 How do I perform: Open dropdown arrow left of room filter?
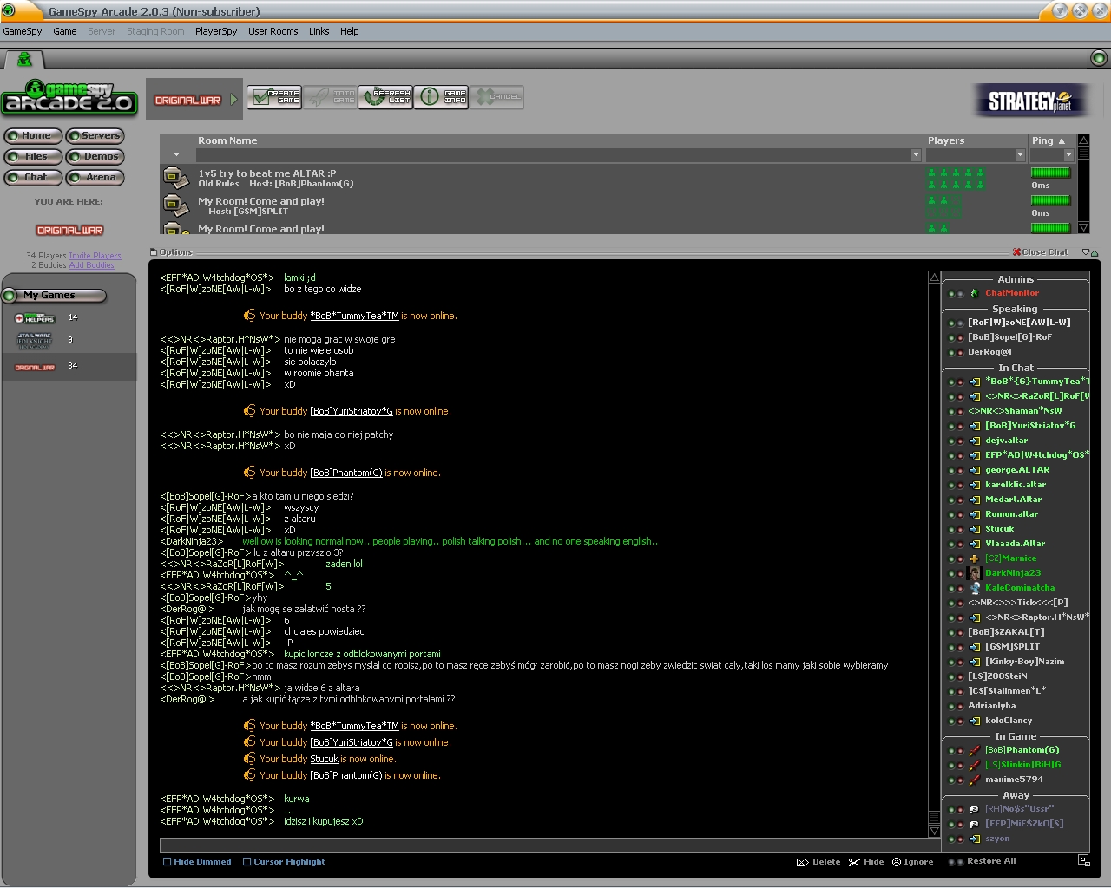pos(176,155)
